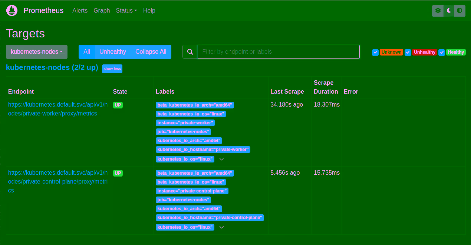Click the Collapse All button
Viewport: 471px width, 245px height.
click(151, 51)
